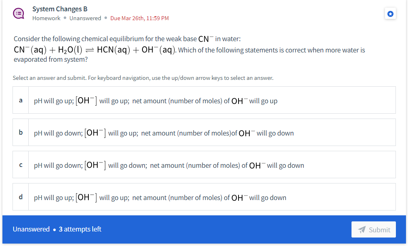Click the 'a' label cell
This screenshot has width=408, height=246.
tap(21, 100)
